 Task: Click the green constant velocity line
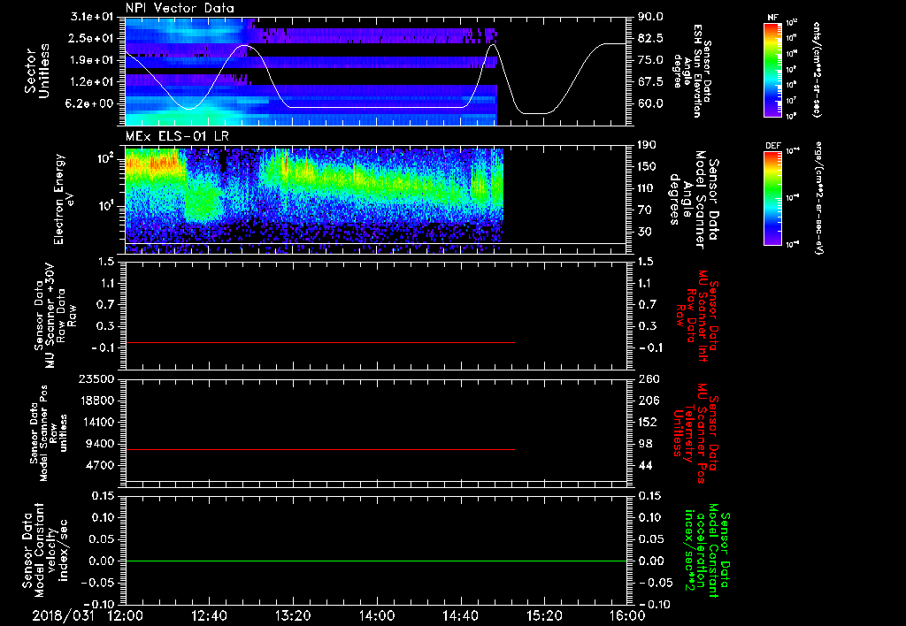click(x=376, y=561)
